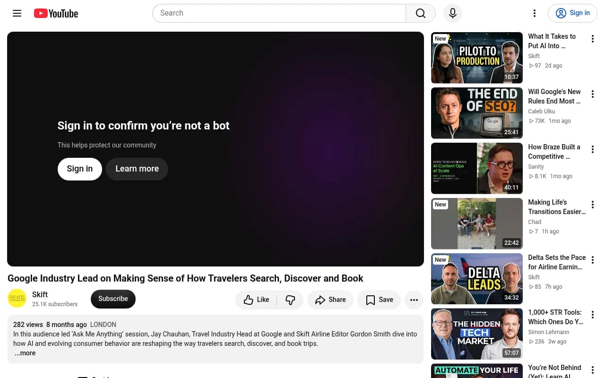Click the search magnifier button
This screenshot has width=605, height=378.
tap(421, 13)
